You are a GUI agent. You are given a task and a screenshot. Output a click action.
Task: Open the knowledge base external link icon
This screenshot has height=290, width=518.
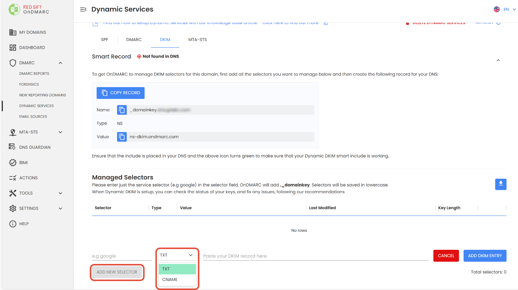pyautogui.click(x=326, y=23)
